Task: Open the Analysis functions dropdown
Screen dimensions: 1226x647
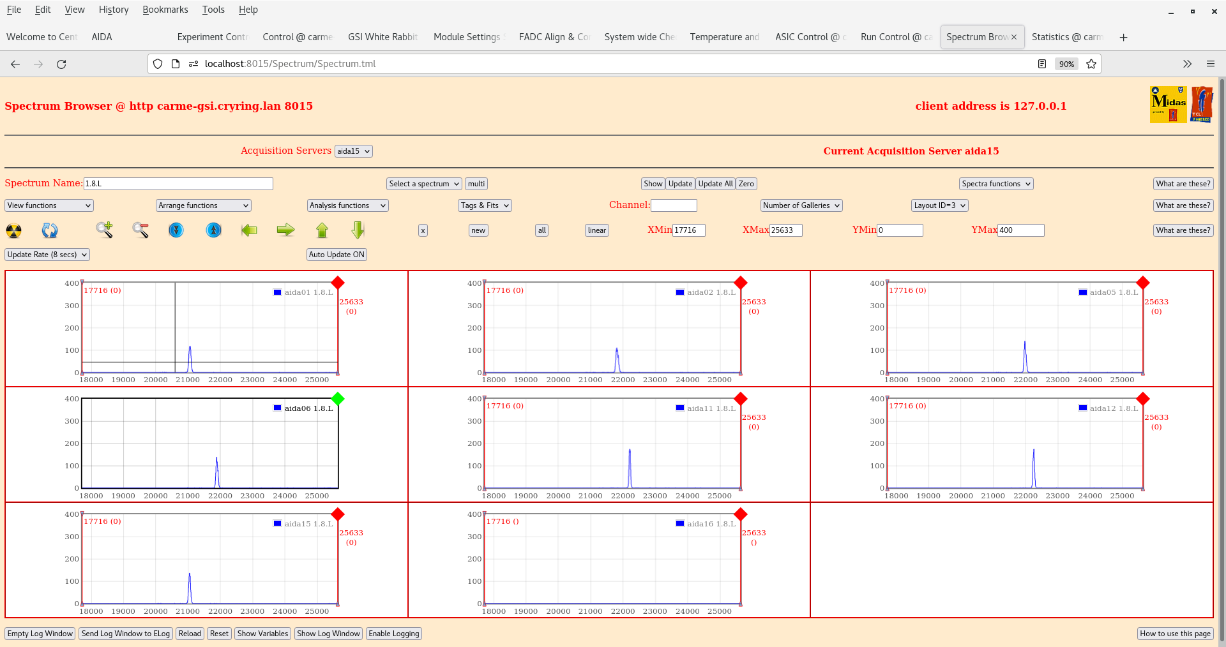Action: (347, 205)
